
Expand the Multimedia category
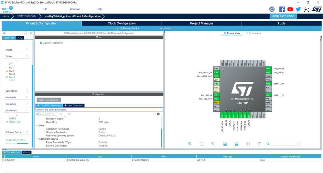point(16,97)
